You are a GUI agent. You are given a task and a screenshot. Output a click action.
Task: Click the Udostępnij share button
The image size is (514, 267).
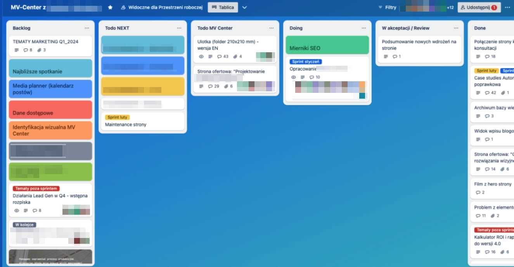pos(479,7)
